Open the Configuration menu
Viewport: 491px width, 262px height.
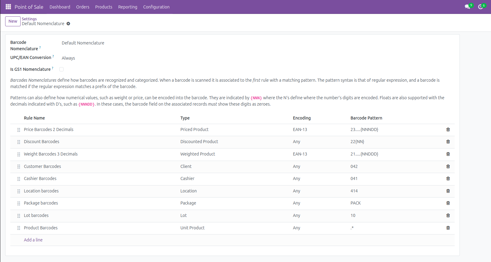156,7
